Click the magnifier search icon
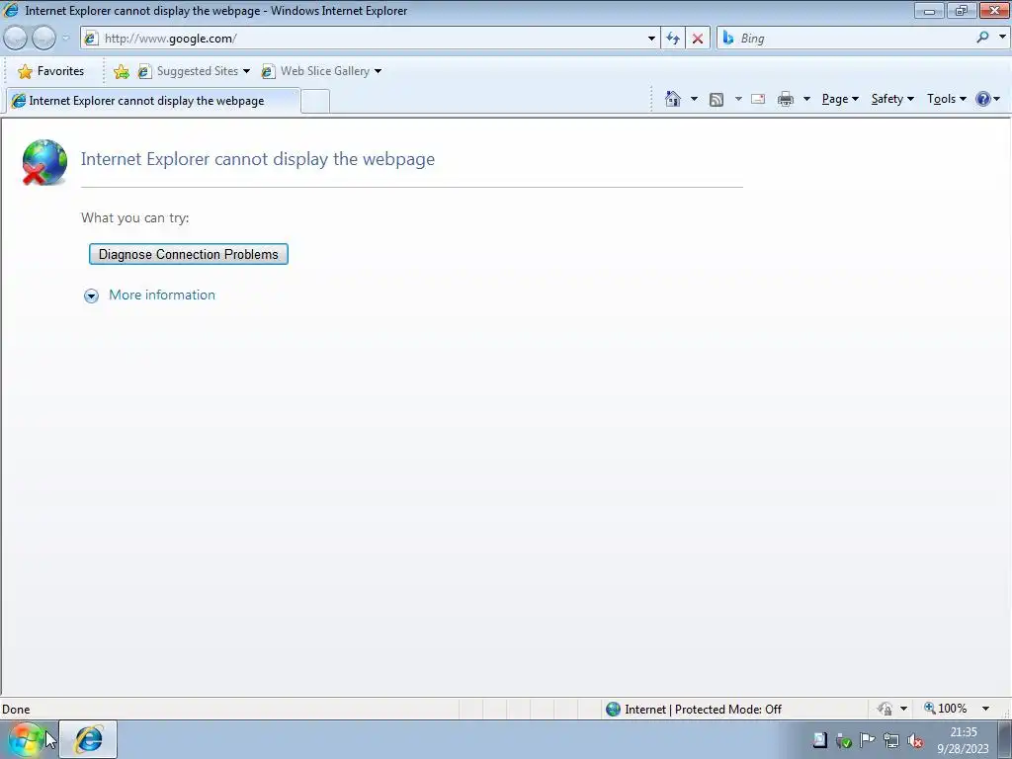The image size is (1012, 759). [982, 38]
